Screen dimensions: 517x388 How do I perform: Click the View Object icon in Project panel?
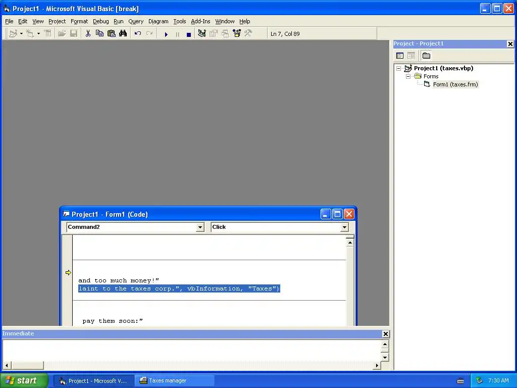point(411,56)
